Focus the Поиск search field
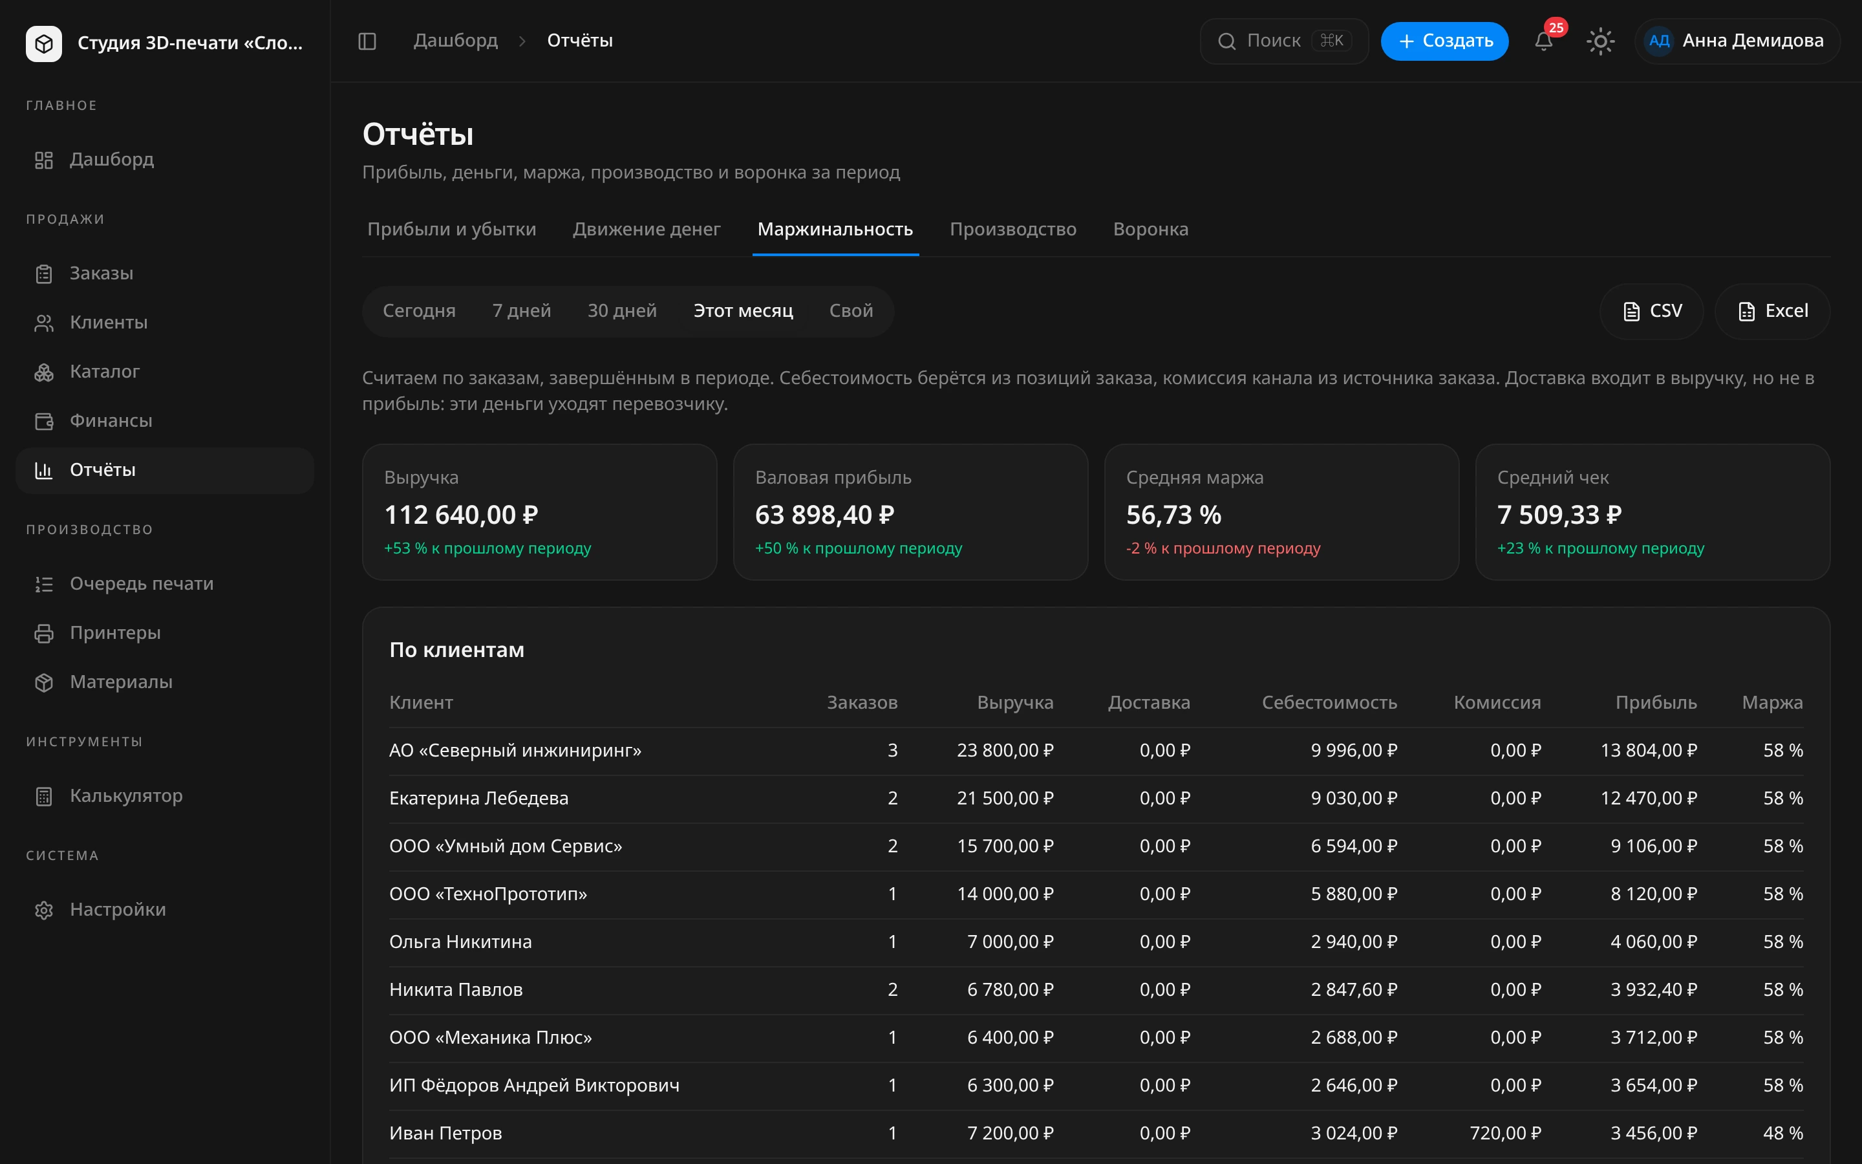The height and width of the screenshot is (1164, 1862). coord(1284,41)
